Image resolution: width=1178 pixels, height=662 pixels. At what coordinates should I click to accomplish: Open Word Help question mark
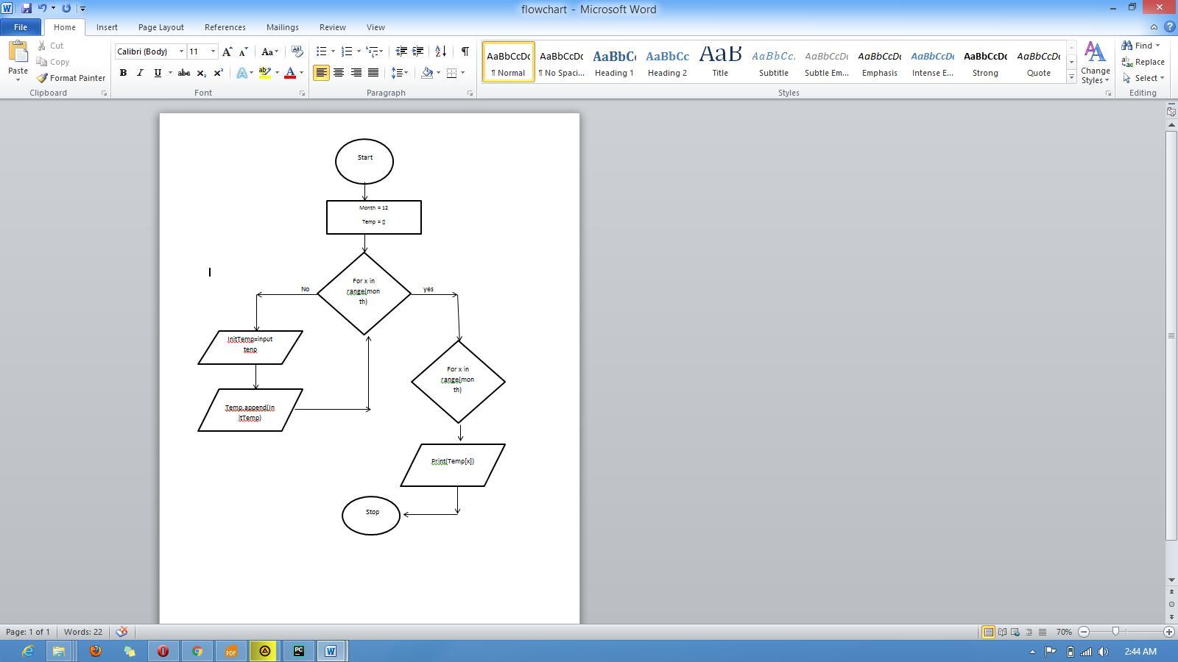coord(1169,27)
